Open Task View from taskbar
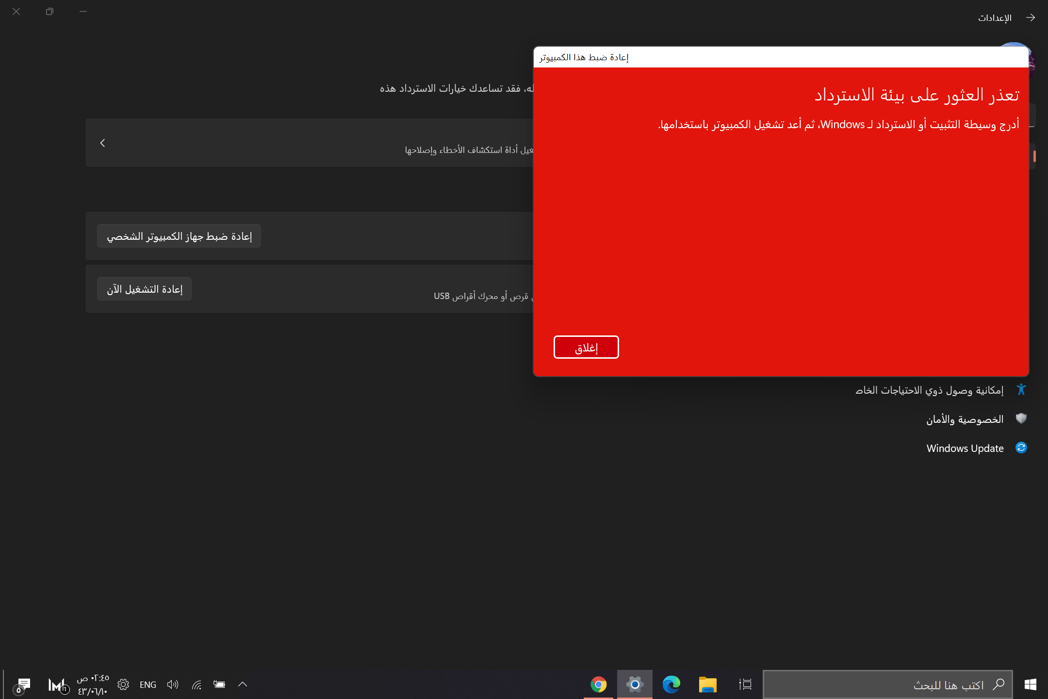Image resolution: width=1048 pixels, height=699 pixels. [745, 684]
